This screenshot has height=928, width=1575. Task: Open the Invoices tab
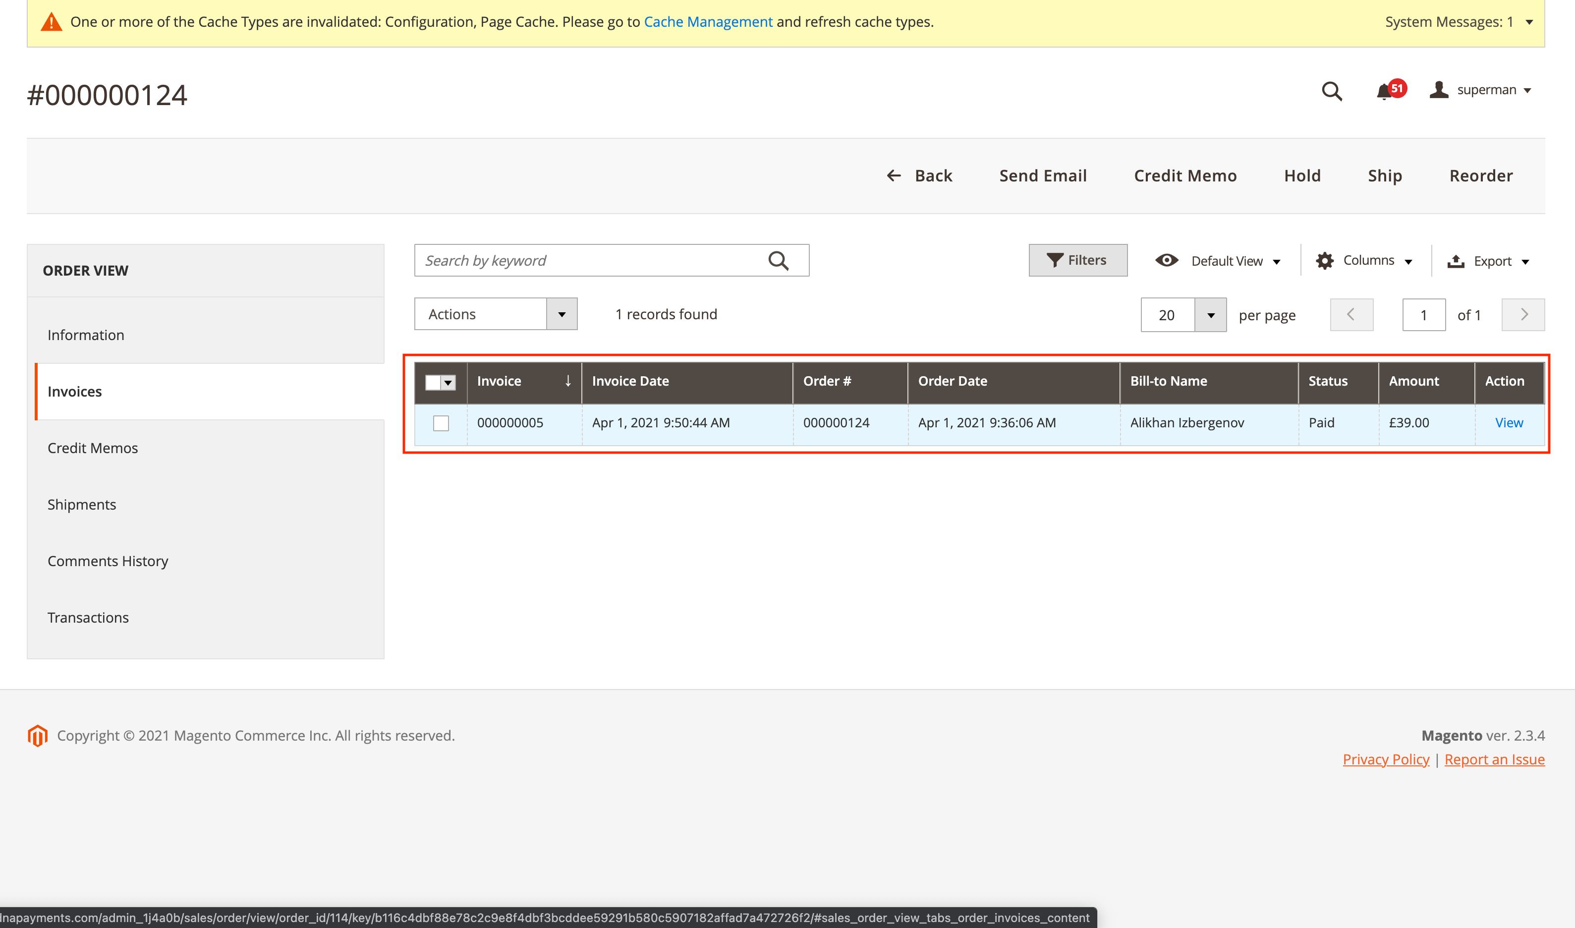tap(74, 391)
